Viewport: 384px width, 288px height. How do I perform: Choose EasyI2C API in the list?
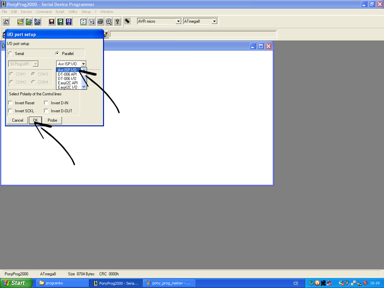point(69,83)
